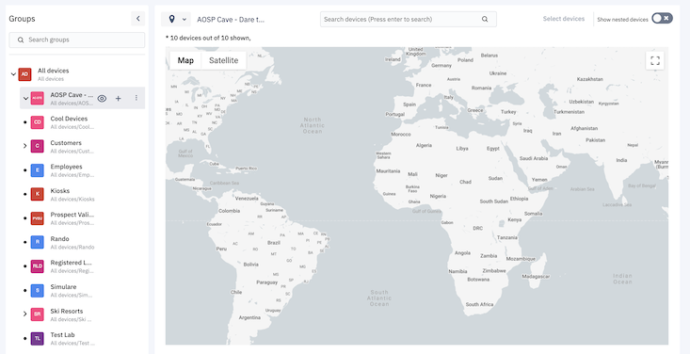Select the Test Lab group
The width and height of the screenshot is (690, 354).
82,339
